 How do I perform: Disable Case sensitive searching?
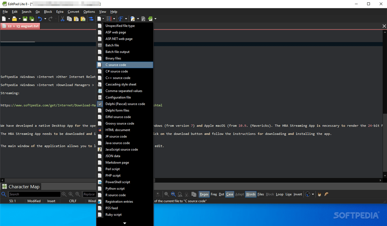[x=229, y=194]
